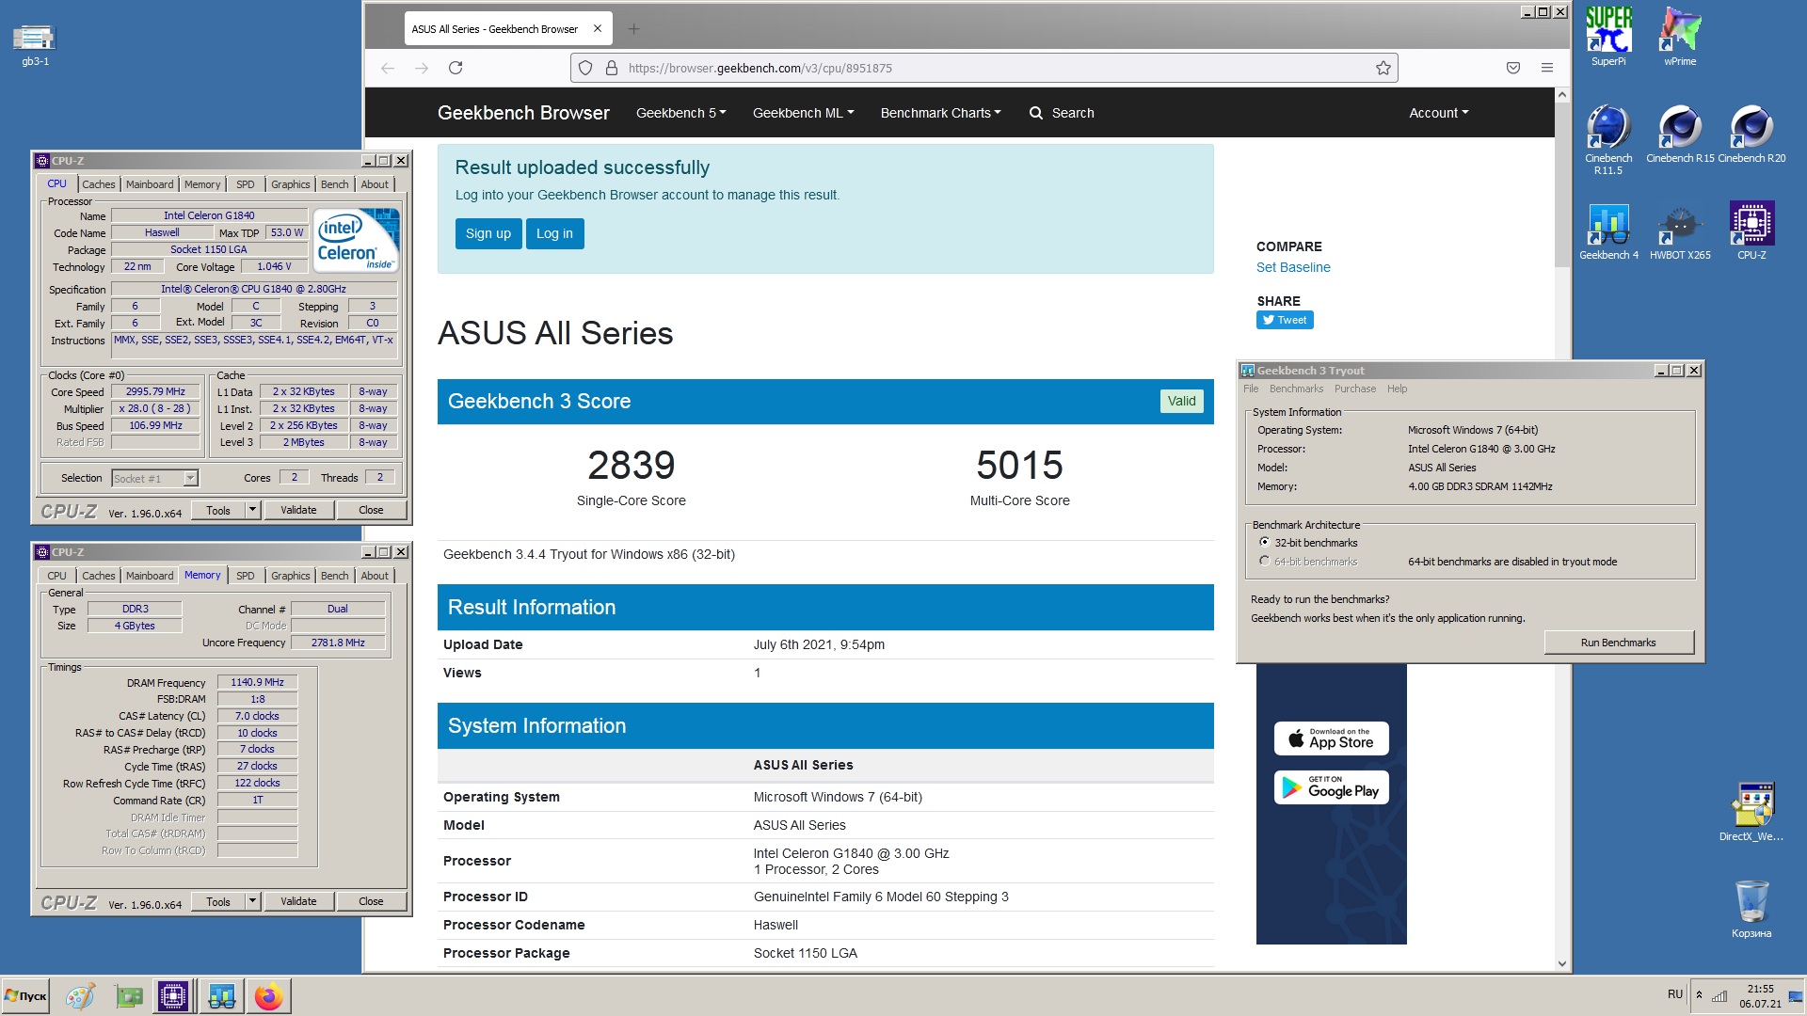Select 32-bit benchmarks radio button
The width and height of the screenshot is (1807, 1016).
point(1264,543)
